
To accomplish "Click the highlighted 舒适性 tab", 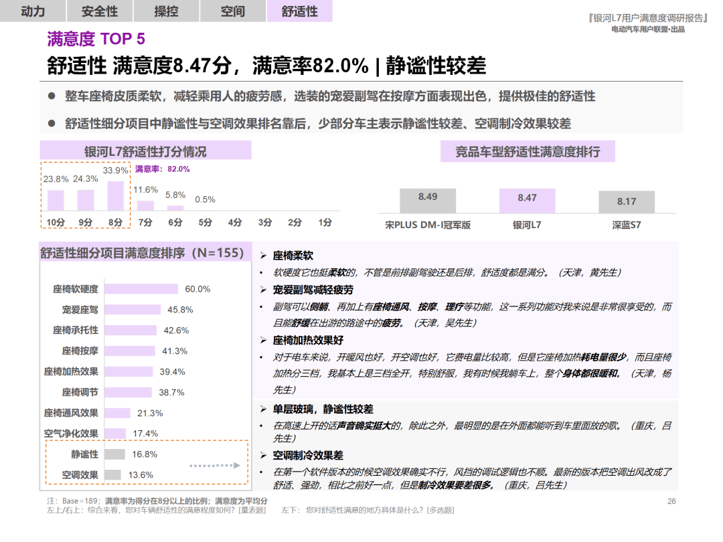I will click(299, 11).
